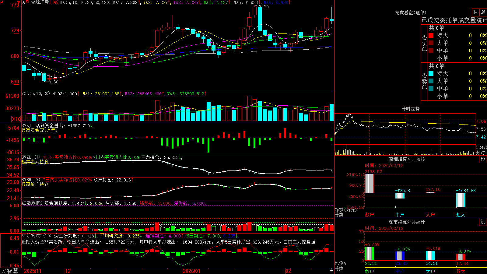The image size is (487, 274).
Task: Click the 连续飘红: 4.000 value
Action: (164, 236)
